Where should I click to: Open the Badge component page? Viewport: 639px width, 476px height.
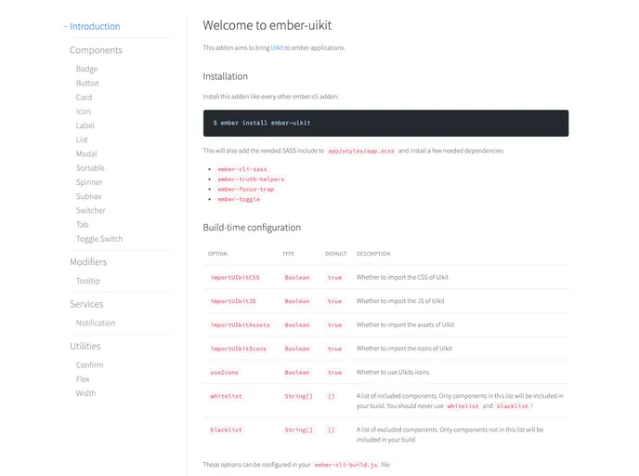click(86, 69)
